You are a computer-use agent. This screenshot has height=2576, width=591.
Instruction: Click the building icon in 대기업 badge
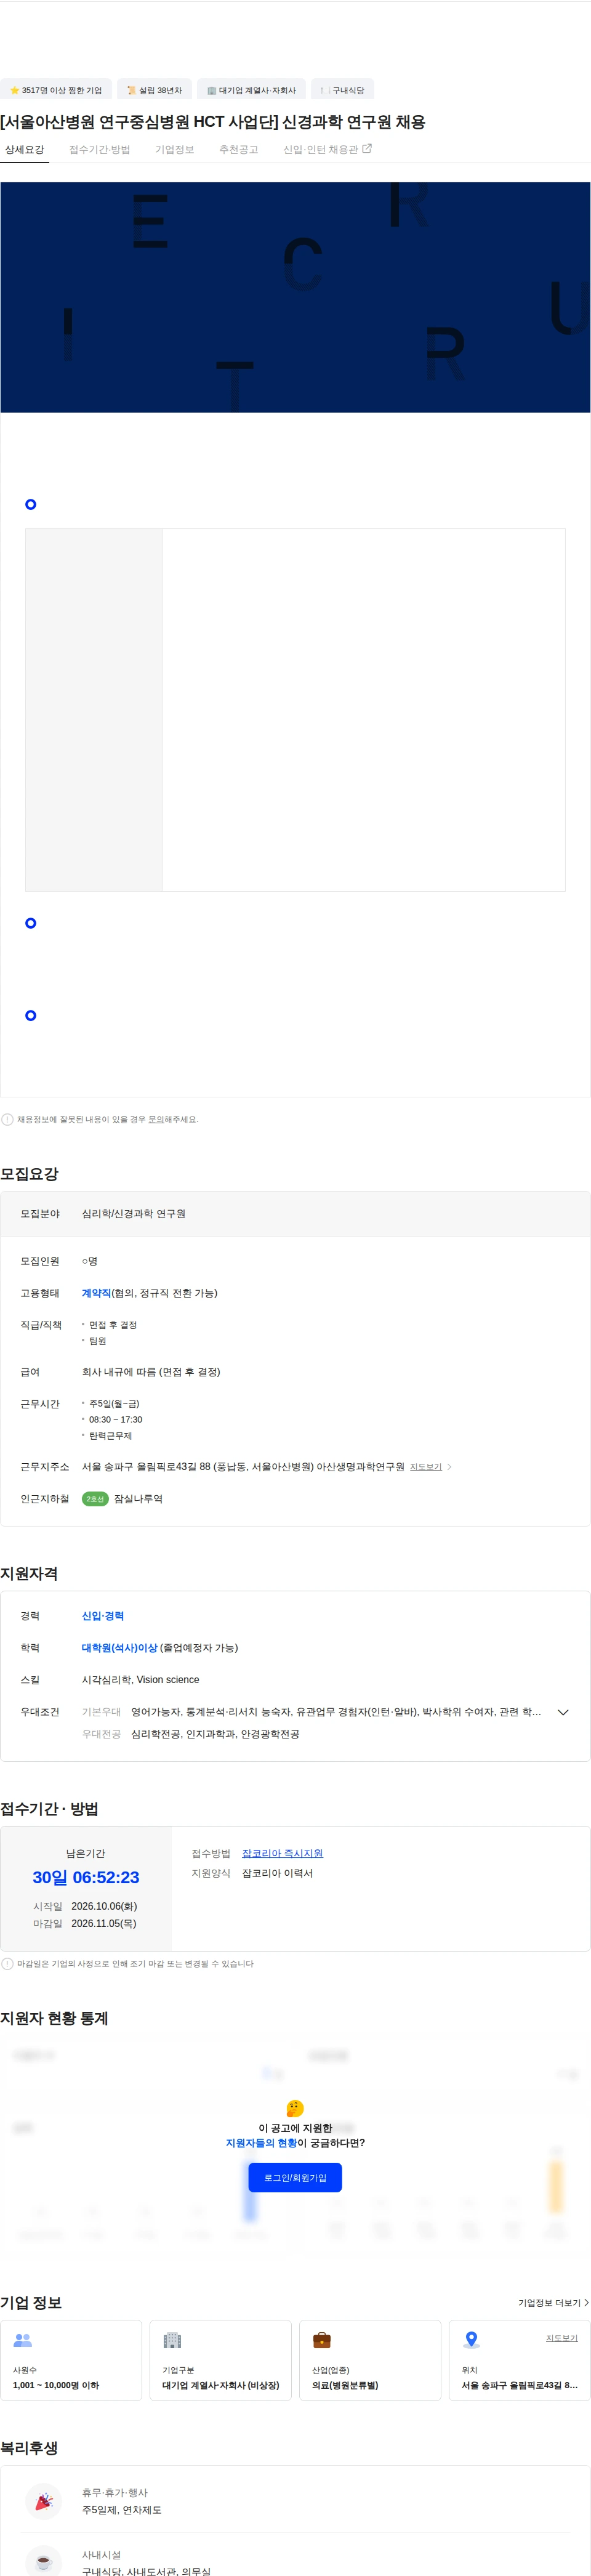tap(212, 90)
